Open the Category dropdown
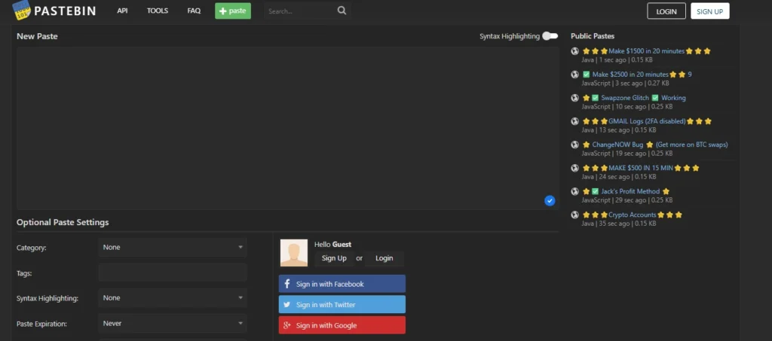The height and width of the screenshot is (341, 772). point(172,247)
